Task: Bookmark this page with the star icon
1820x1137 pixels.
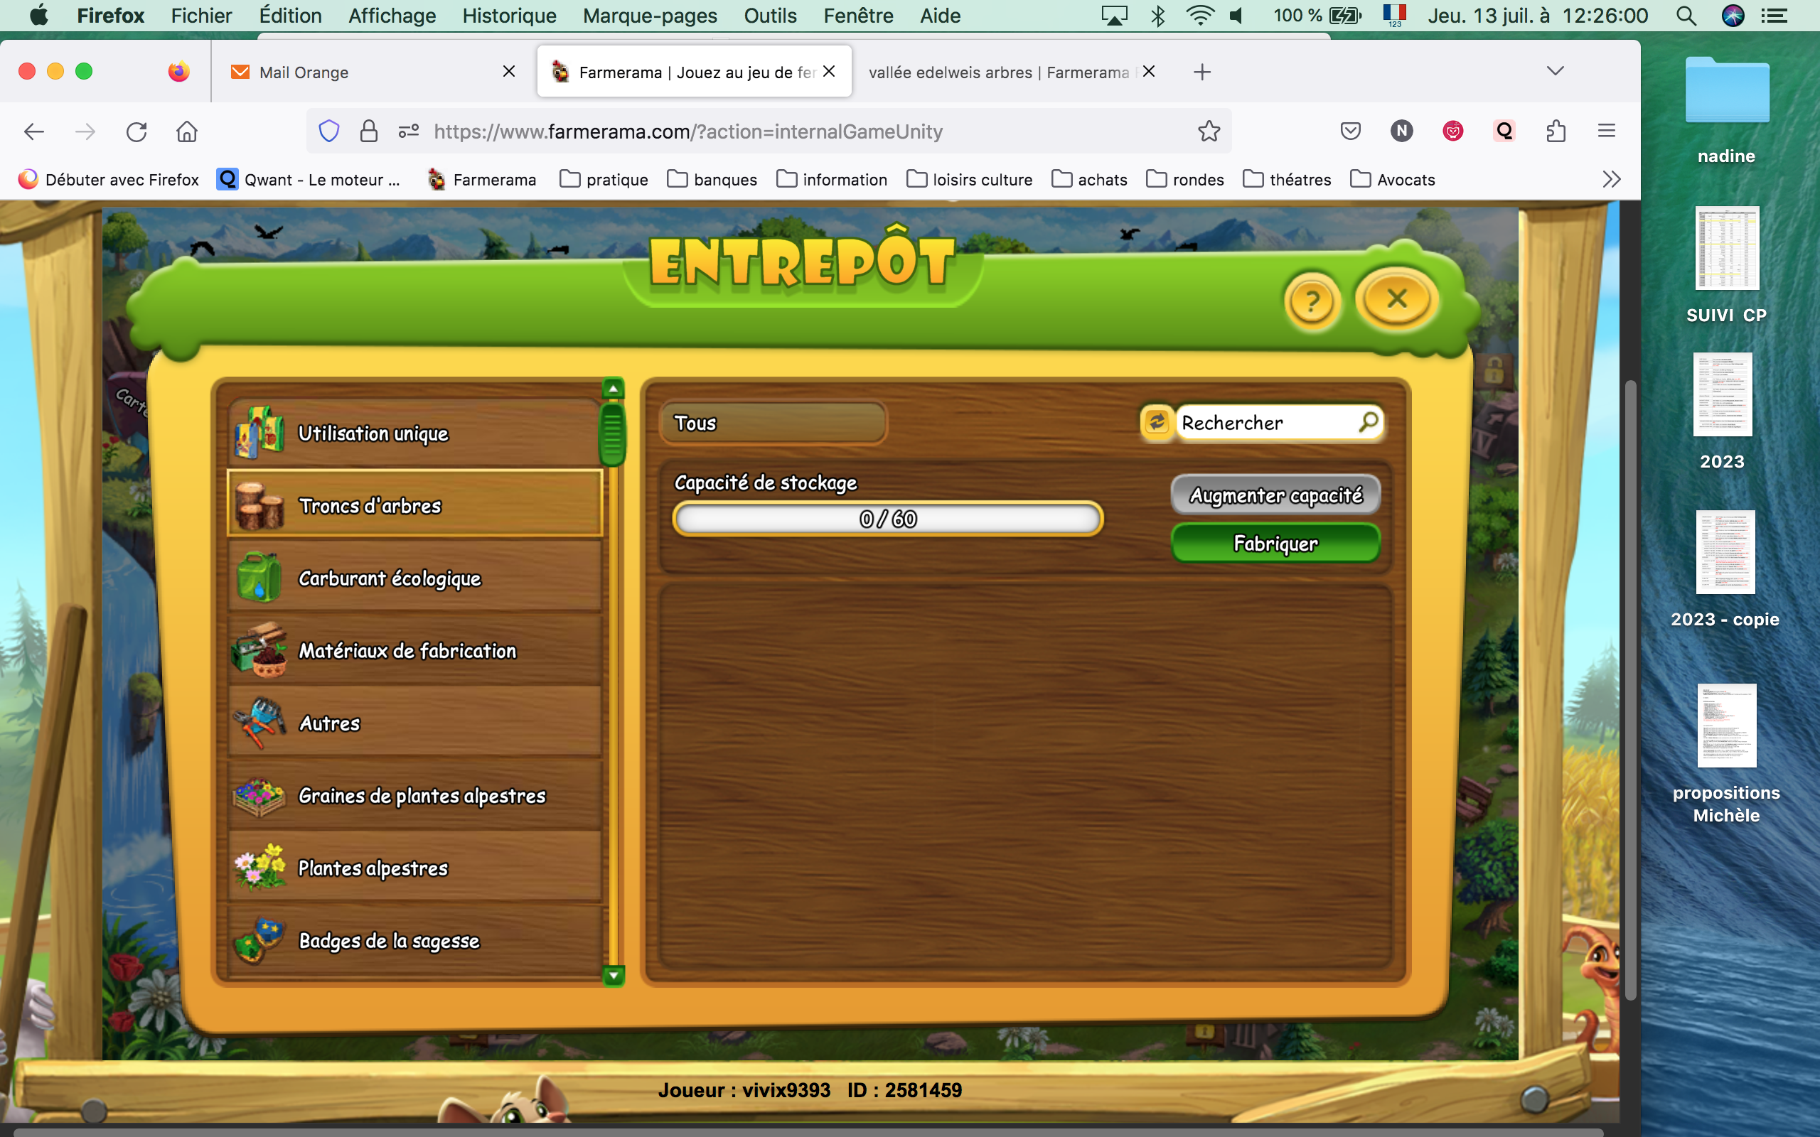Action: click(x=1209, y=131)
